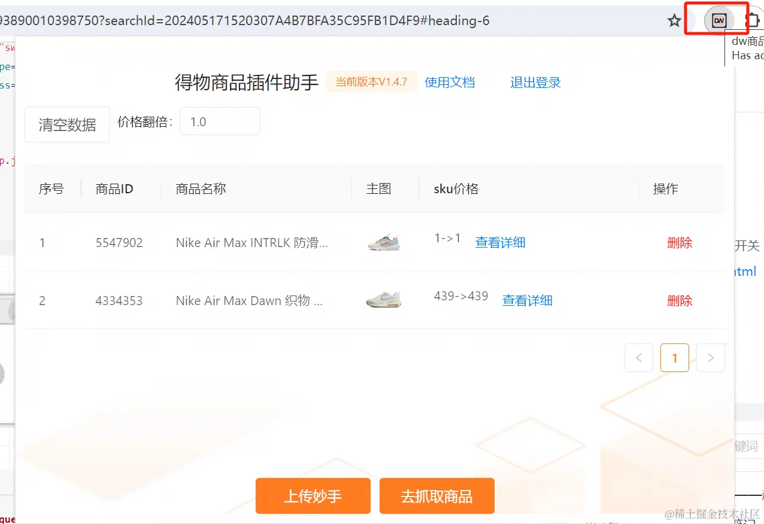This screenshot has width=764, height=524.
Task: Select page 1 in pagination
Action: [675, 358]
